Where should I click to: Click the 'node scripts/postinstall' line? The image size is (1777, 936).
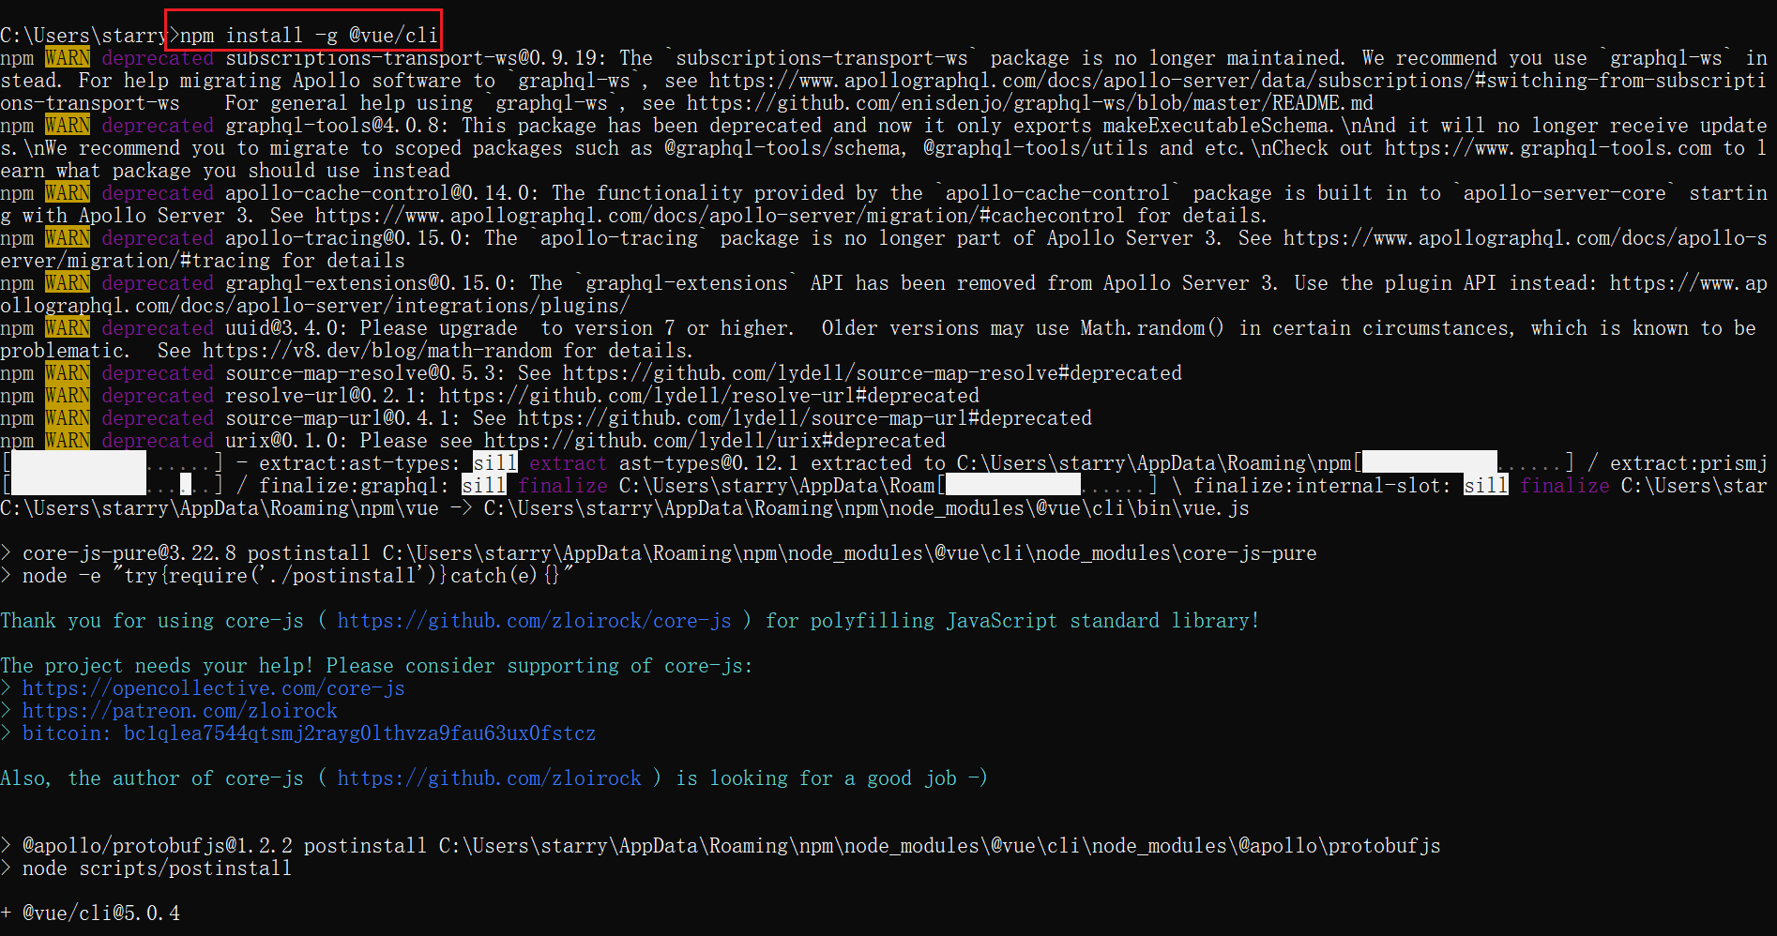tap(157, 868)
